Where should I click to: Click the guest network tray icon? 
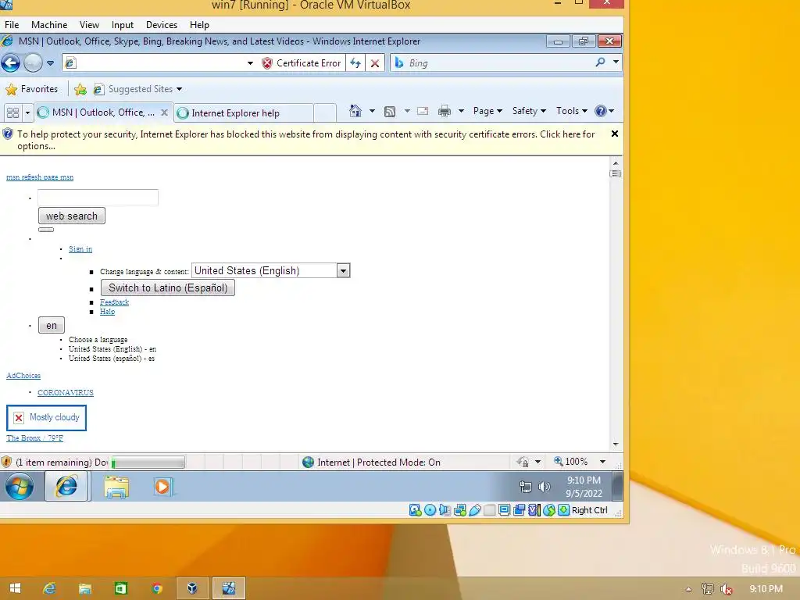pos(525,487)
